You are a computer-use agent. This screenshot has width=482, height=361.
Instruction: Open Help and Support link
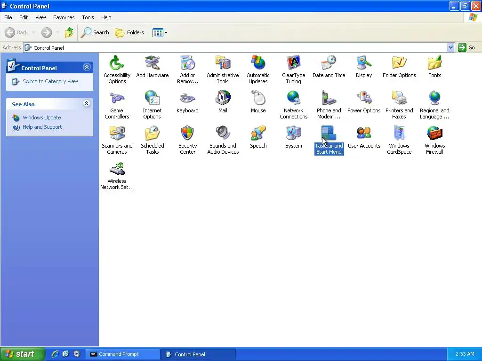coord(42,127)
